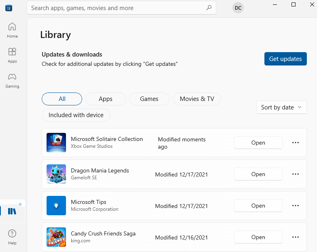
Task: Show Included with device items
Action: click(76, 115)
